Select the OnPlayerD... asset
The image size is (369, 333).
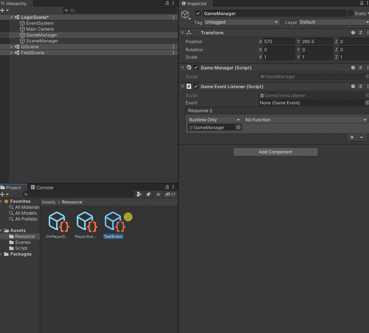57,225
